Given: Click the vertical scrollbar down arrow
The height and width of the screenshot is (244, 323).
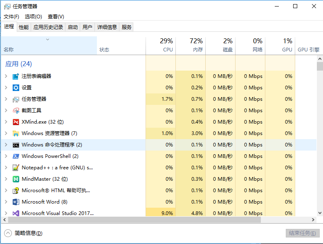Looking at the screenshot, I should point(319,213).
